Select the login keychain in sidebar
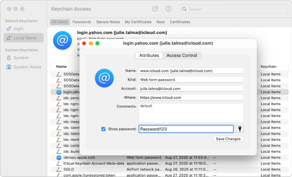The width and height of the screenshot is (292, 177). pos(18,28)
